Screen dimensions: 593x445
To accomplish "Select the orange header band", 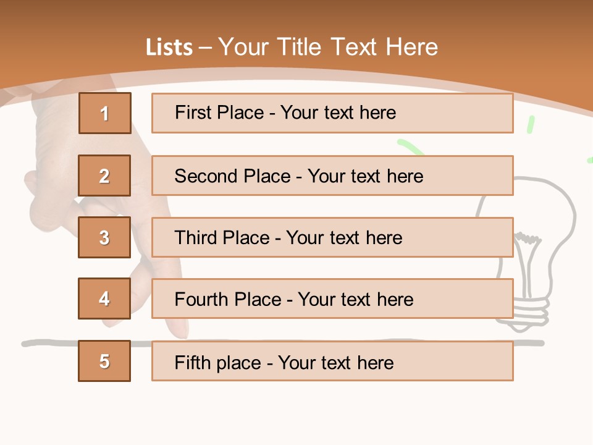I will pyautogui.click(x=296, y=25).
